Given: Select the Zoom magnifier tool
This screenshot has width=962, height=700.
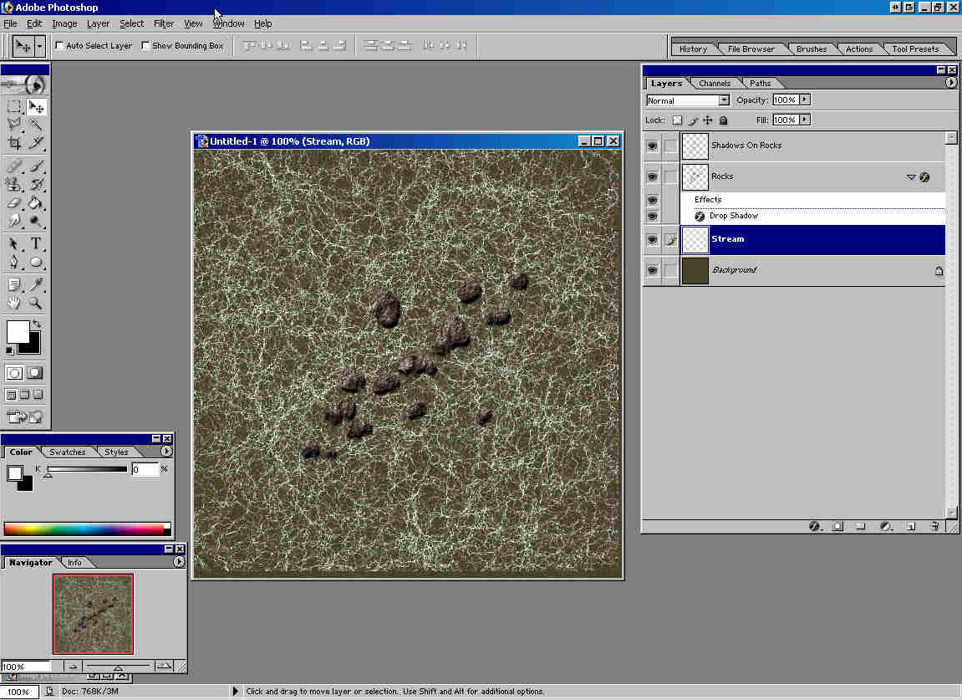Looking at the screenshot, I should (37, 304).
